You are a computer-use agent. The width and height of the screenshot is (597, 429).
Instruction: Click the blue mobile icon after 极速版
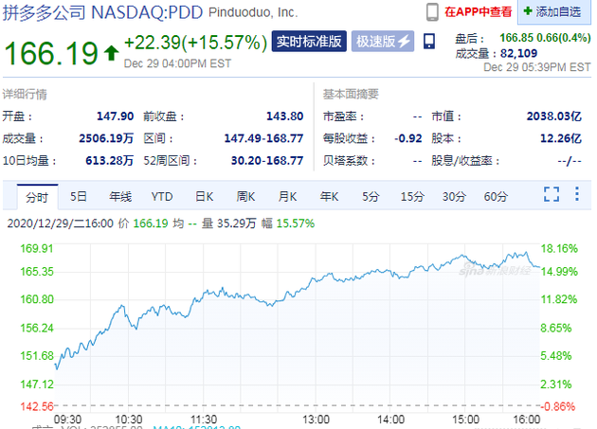coord(429,41)
